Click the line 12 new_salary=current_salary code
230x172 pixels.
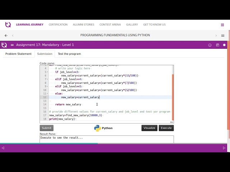(x=80, y=97)
